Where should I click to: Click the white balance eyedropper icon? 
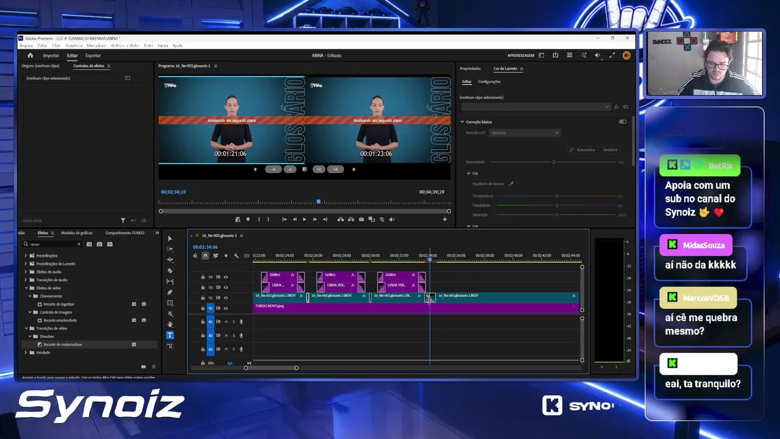click(511, 184)
